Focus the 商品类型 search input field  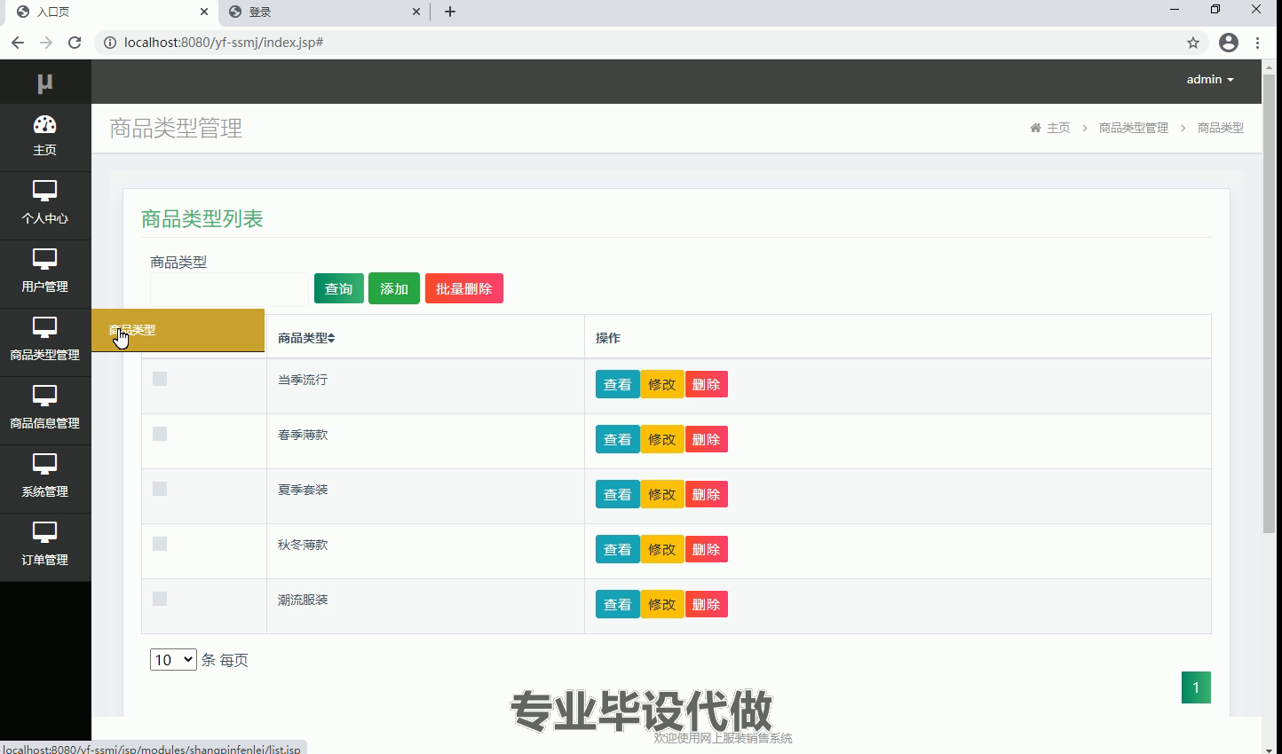click(x=229, y=289)
